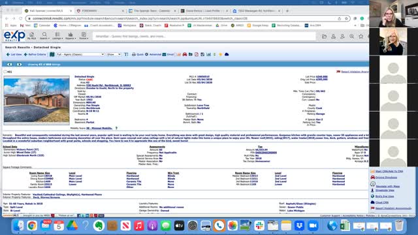Switch to The Spaniak Team Calendar tab
This screenshot has width=418, height=235.
tap(152, 11)
